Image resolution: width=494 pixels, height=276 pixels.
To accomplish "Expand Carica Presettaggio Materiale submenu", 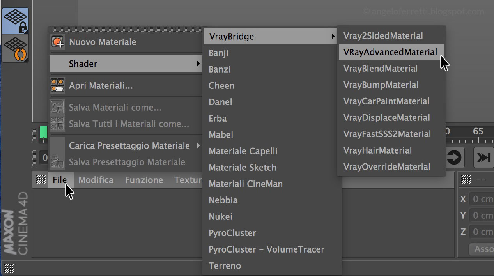I will click(126, 146).
